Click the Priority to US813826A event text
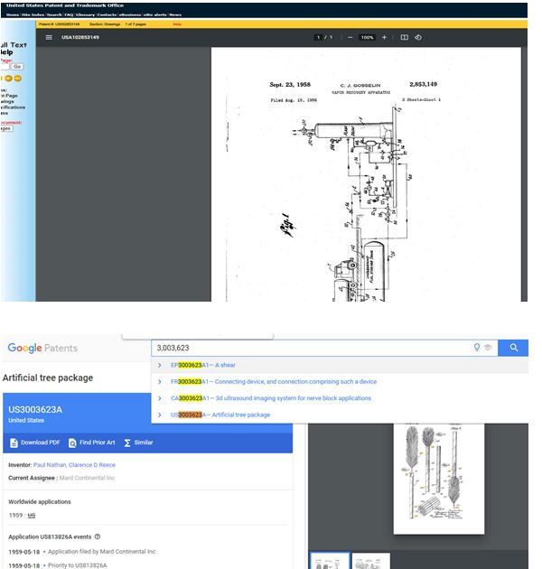This screenshot has width=542, height=569. point(78,565)
